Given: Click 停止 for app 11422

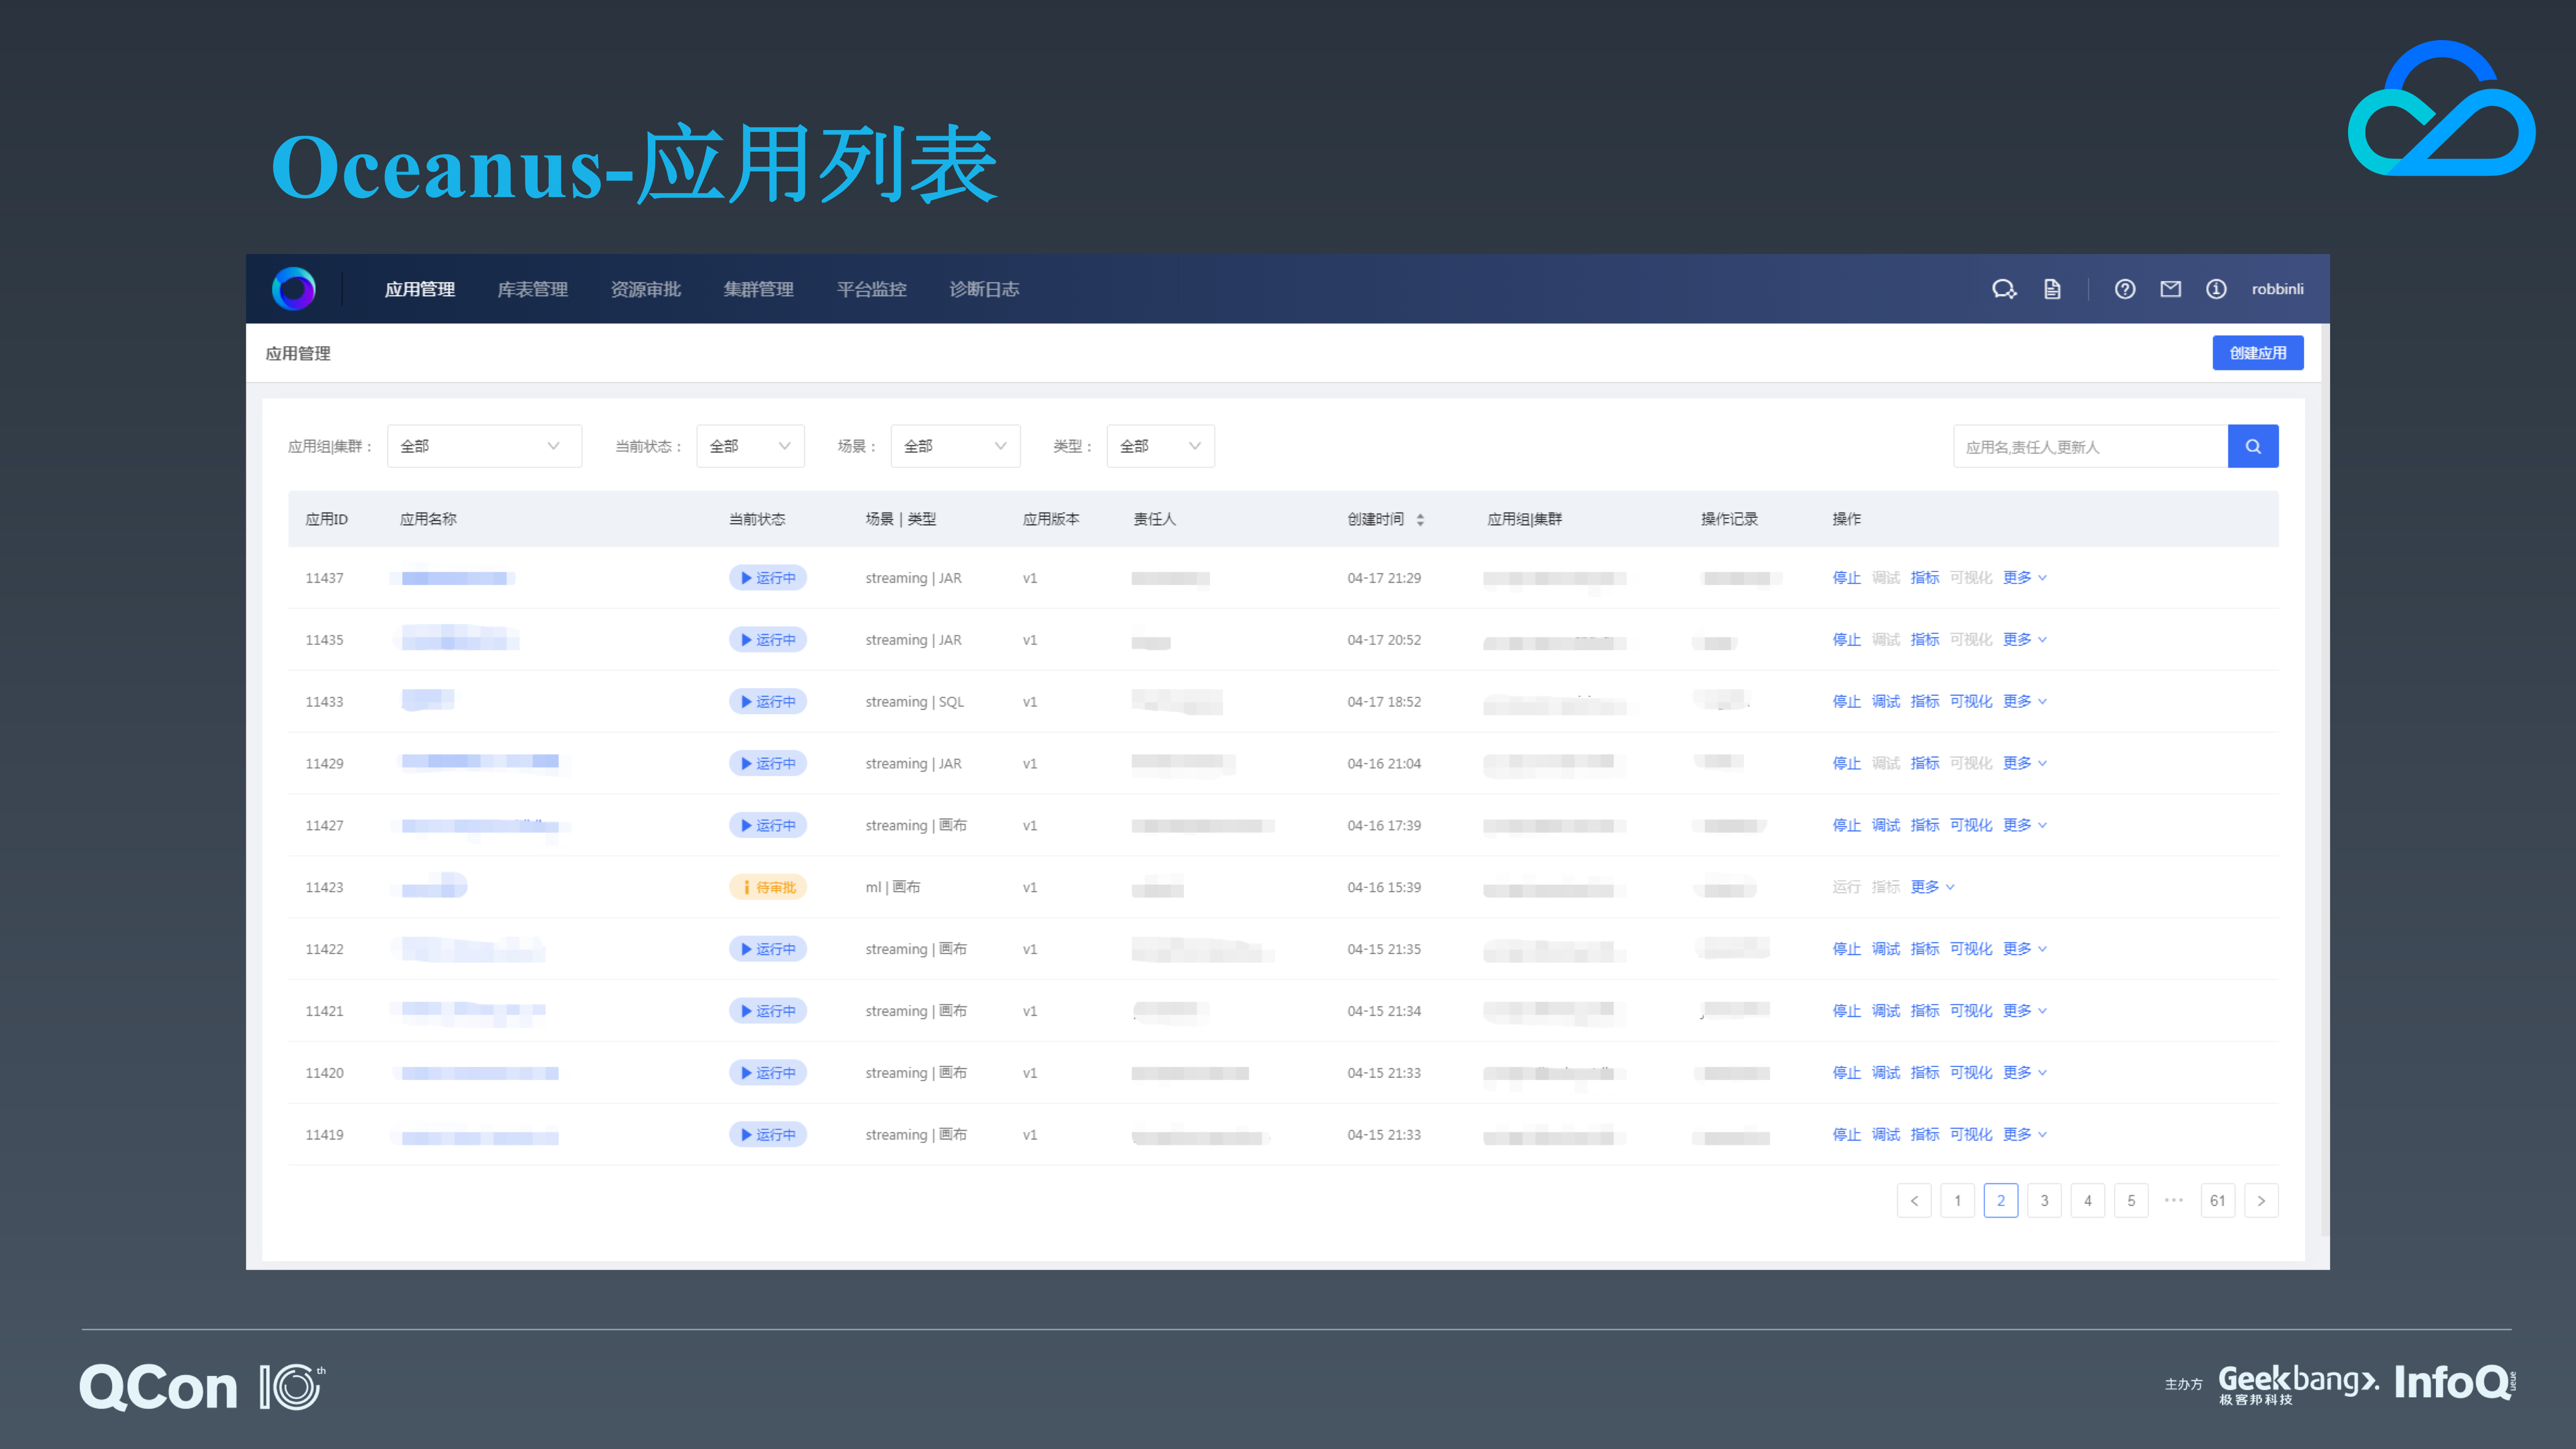Looking at the screenshot, I should click(x=1846, y=949).
